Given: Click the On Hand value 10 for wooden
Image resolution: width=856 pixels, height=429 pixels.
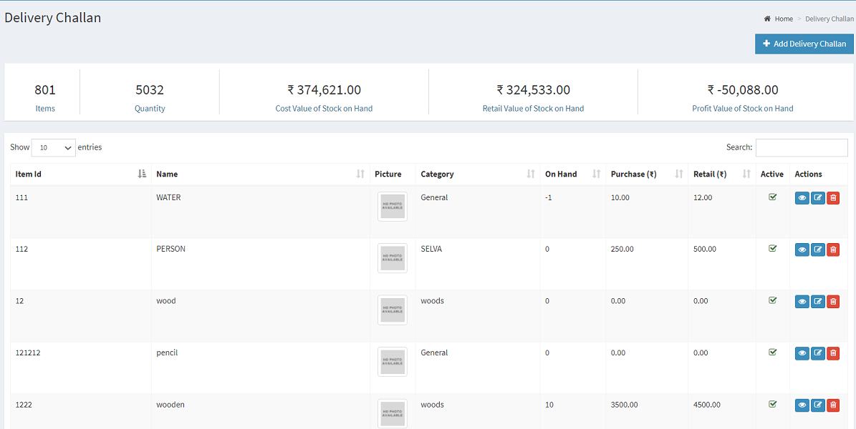Looking at the screenshot, I should click(x=549, y=405).
